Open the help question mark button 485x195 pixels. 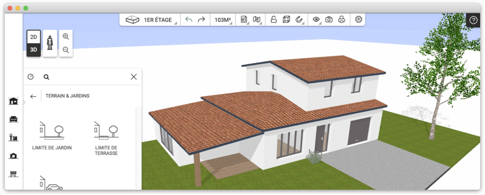pyautogui.click(x=473, y=20)
